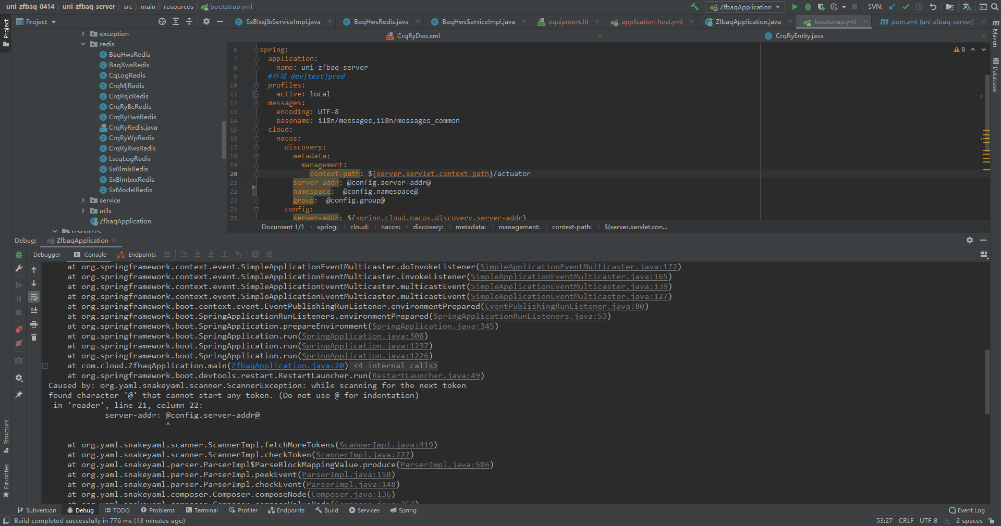Screen dimensions: 1001x526
Task: Toggle Soft-Wrap in the console
Action: pos(34,297)
